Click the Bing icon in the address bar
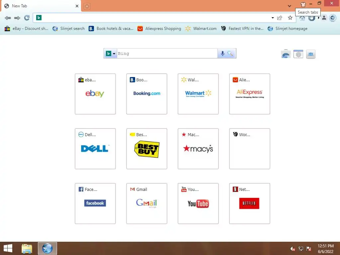 39,18
